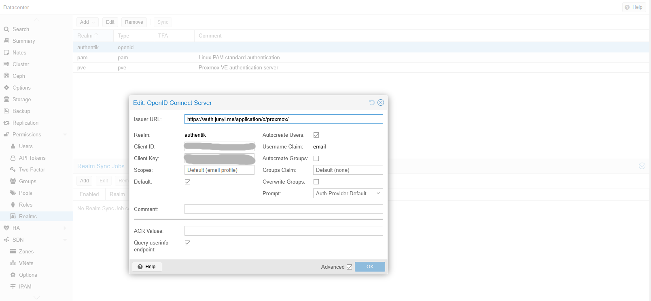Click the Permissions unlock icon
Screen dimensions: 651x301
[x=6, y=134]
